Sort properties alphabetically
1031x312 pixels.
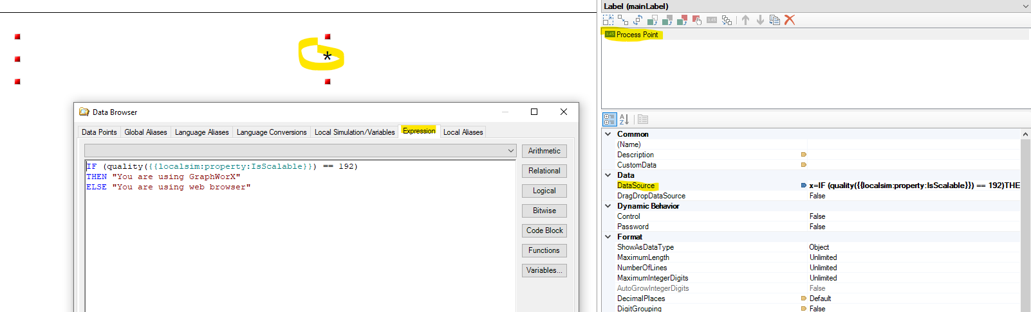click(x=624, y=119)
